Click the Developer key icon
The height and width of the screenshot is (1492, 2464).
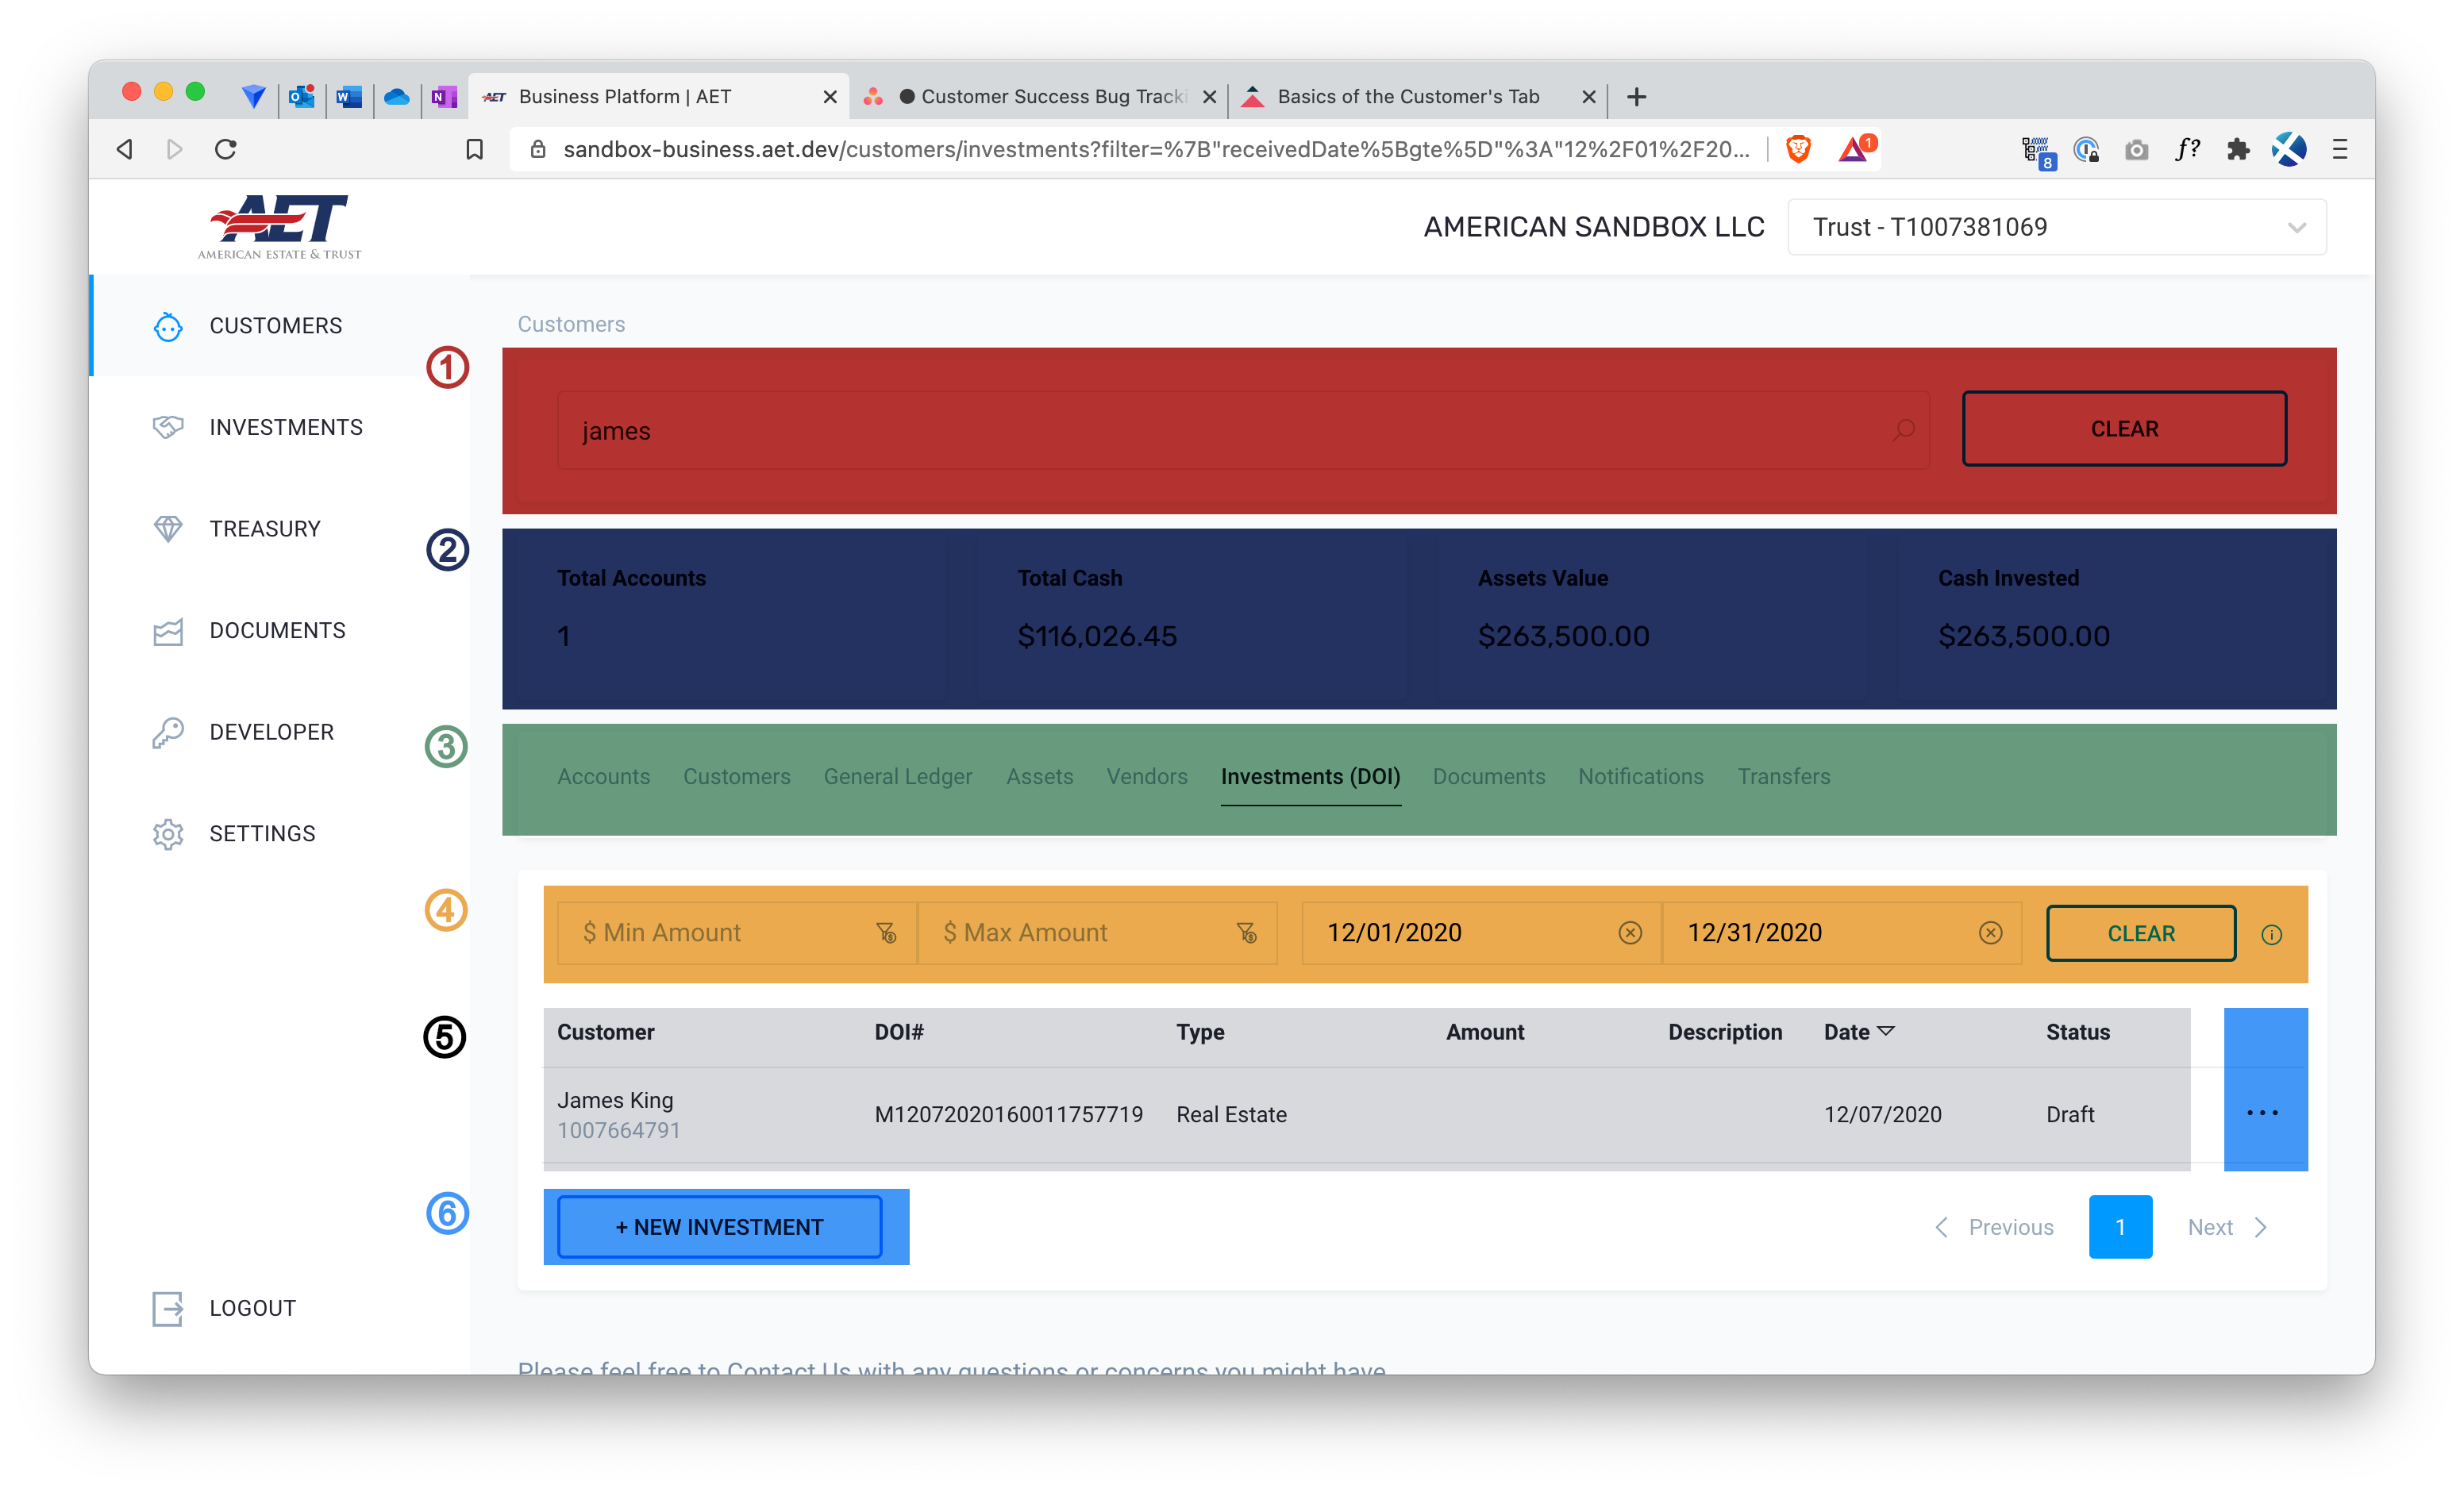pos(168,732)
